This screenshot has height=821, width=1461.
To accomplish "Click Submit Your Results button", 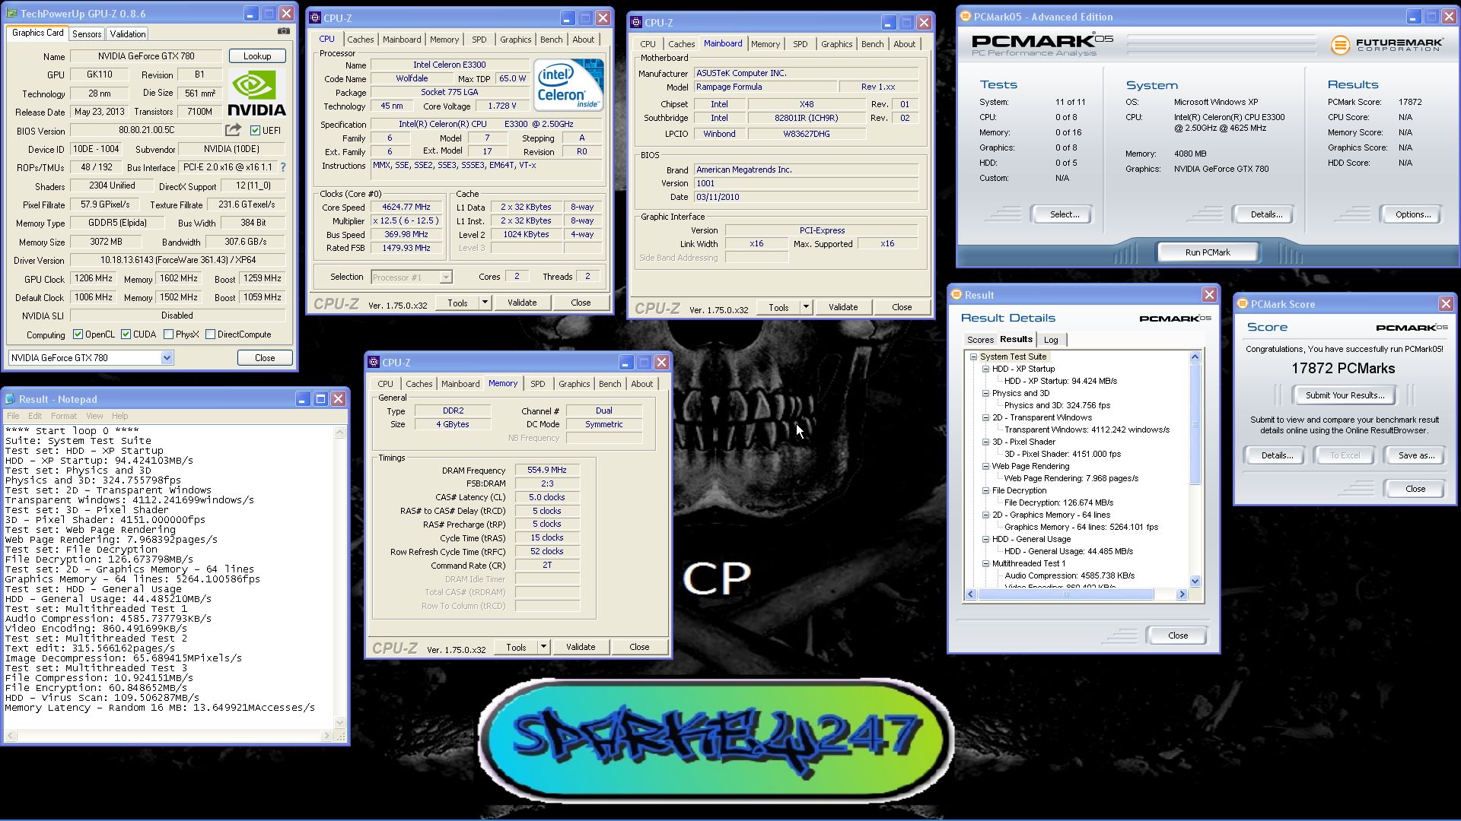I will pyautogui.click(x=1345, y=395).
